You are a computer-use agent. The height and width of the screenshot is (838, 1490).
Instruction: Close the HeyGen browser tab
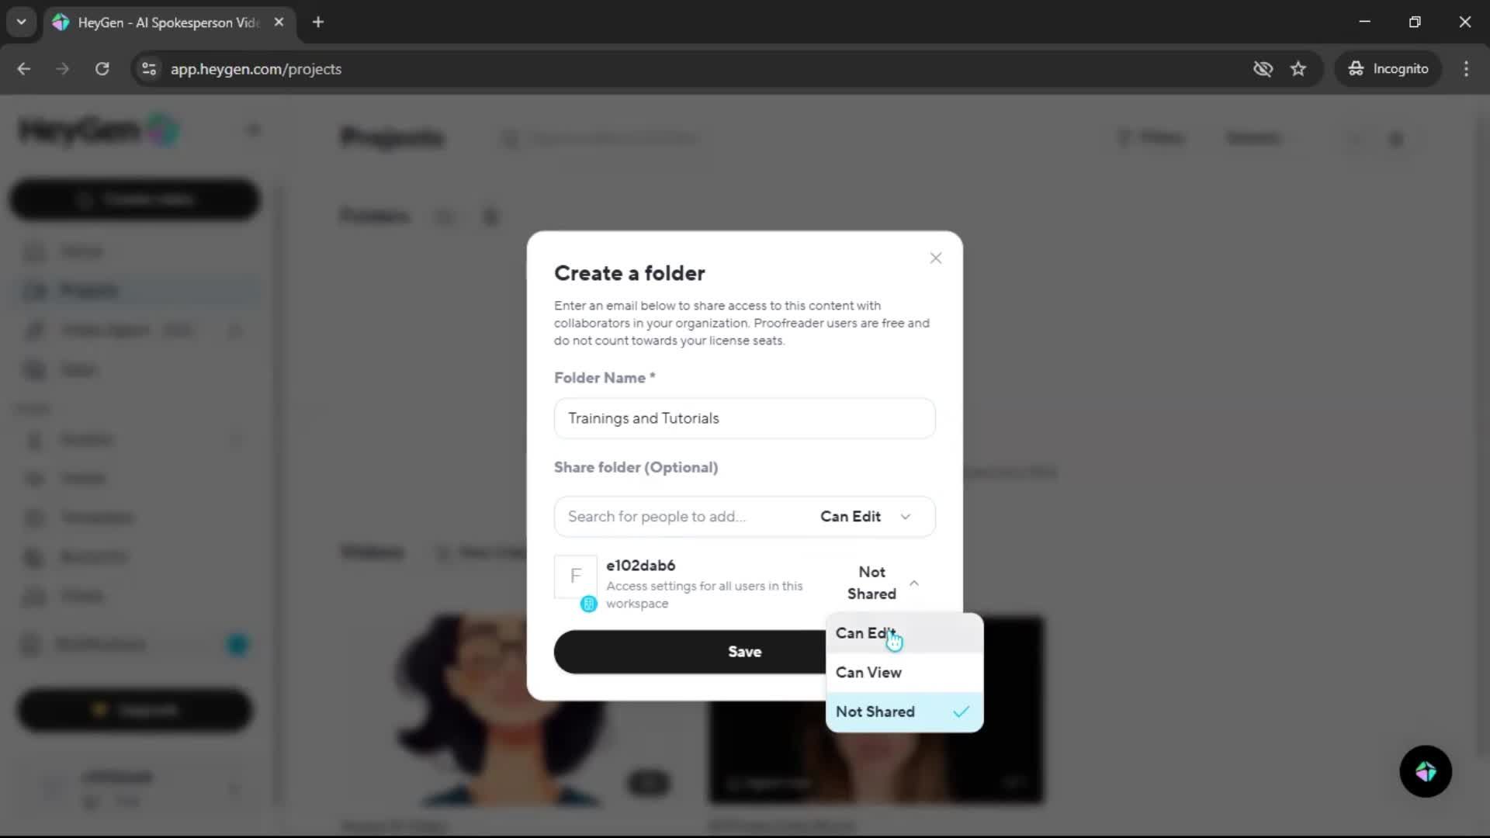[x=279, y=23]
